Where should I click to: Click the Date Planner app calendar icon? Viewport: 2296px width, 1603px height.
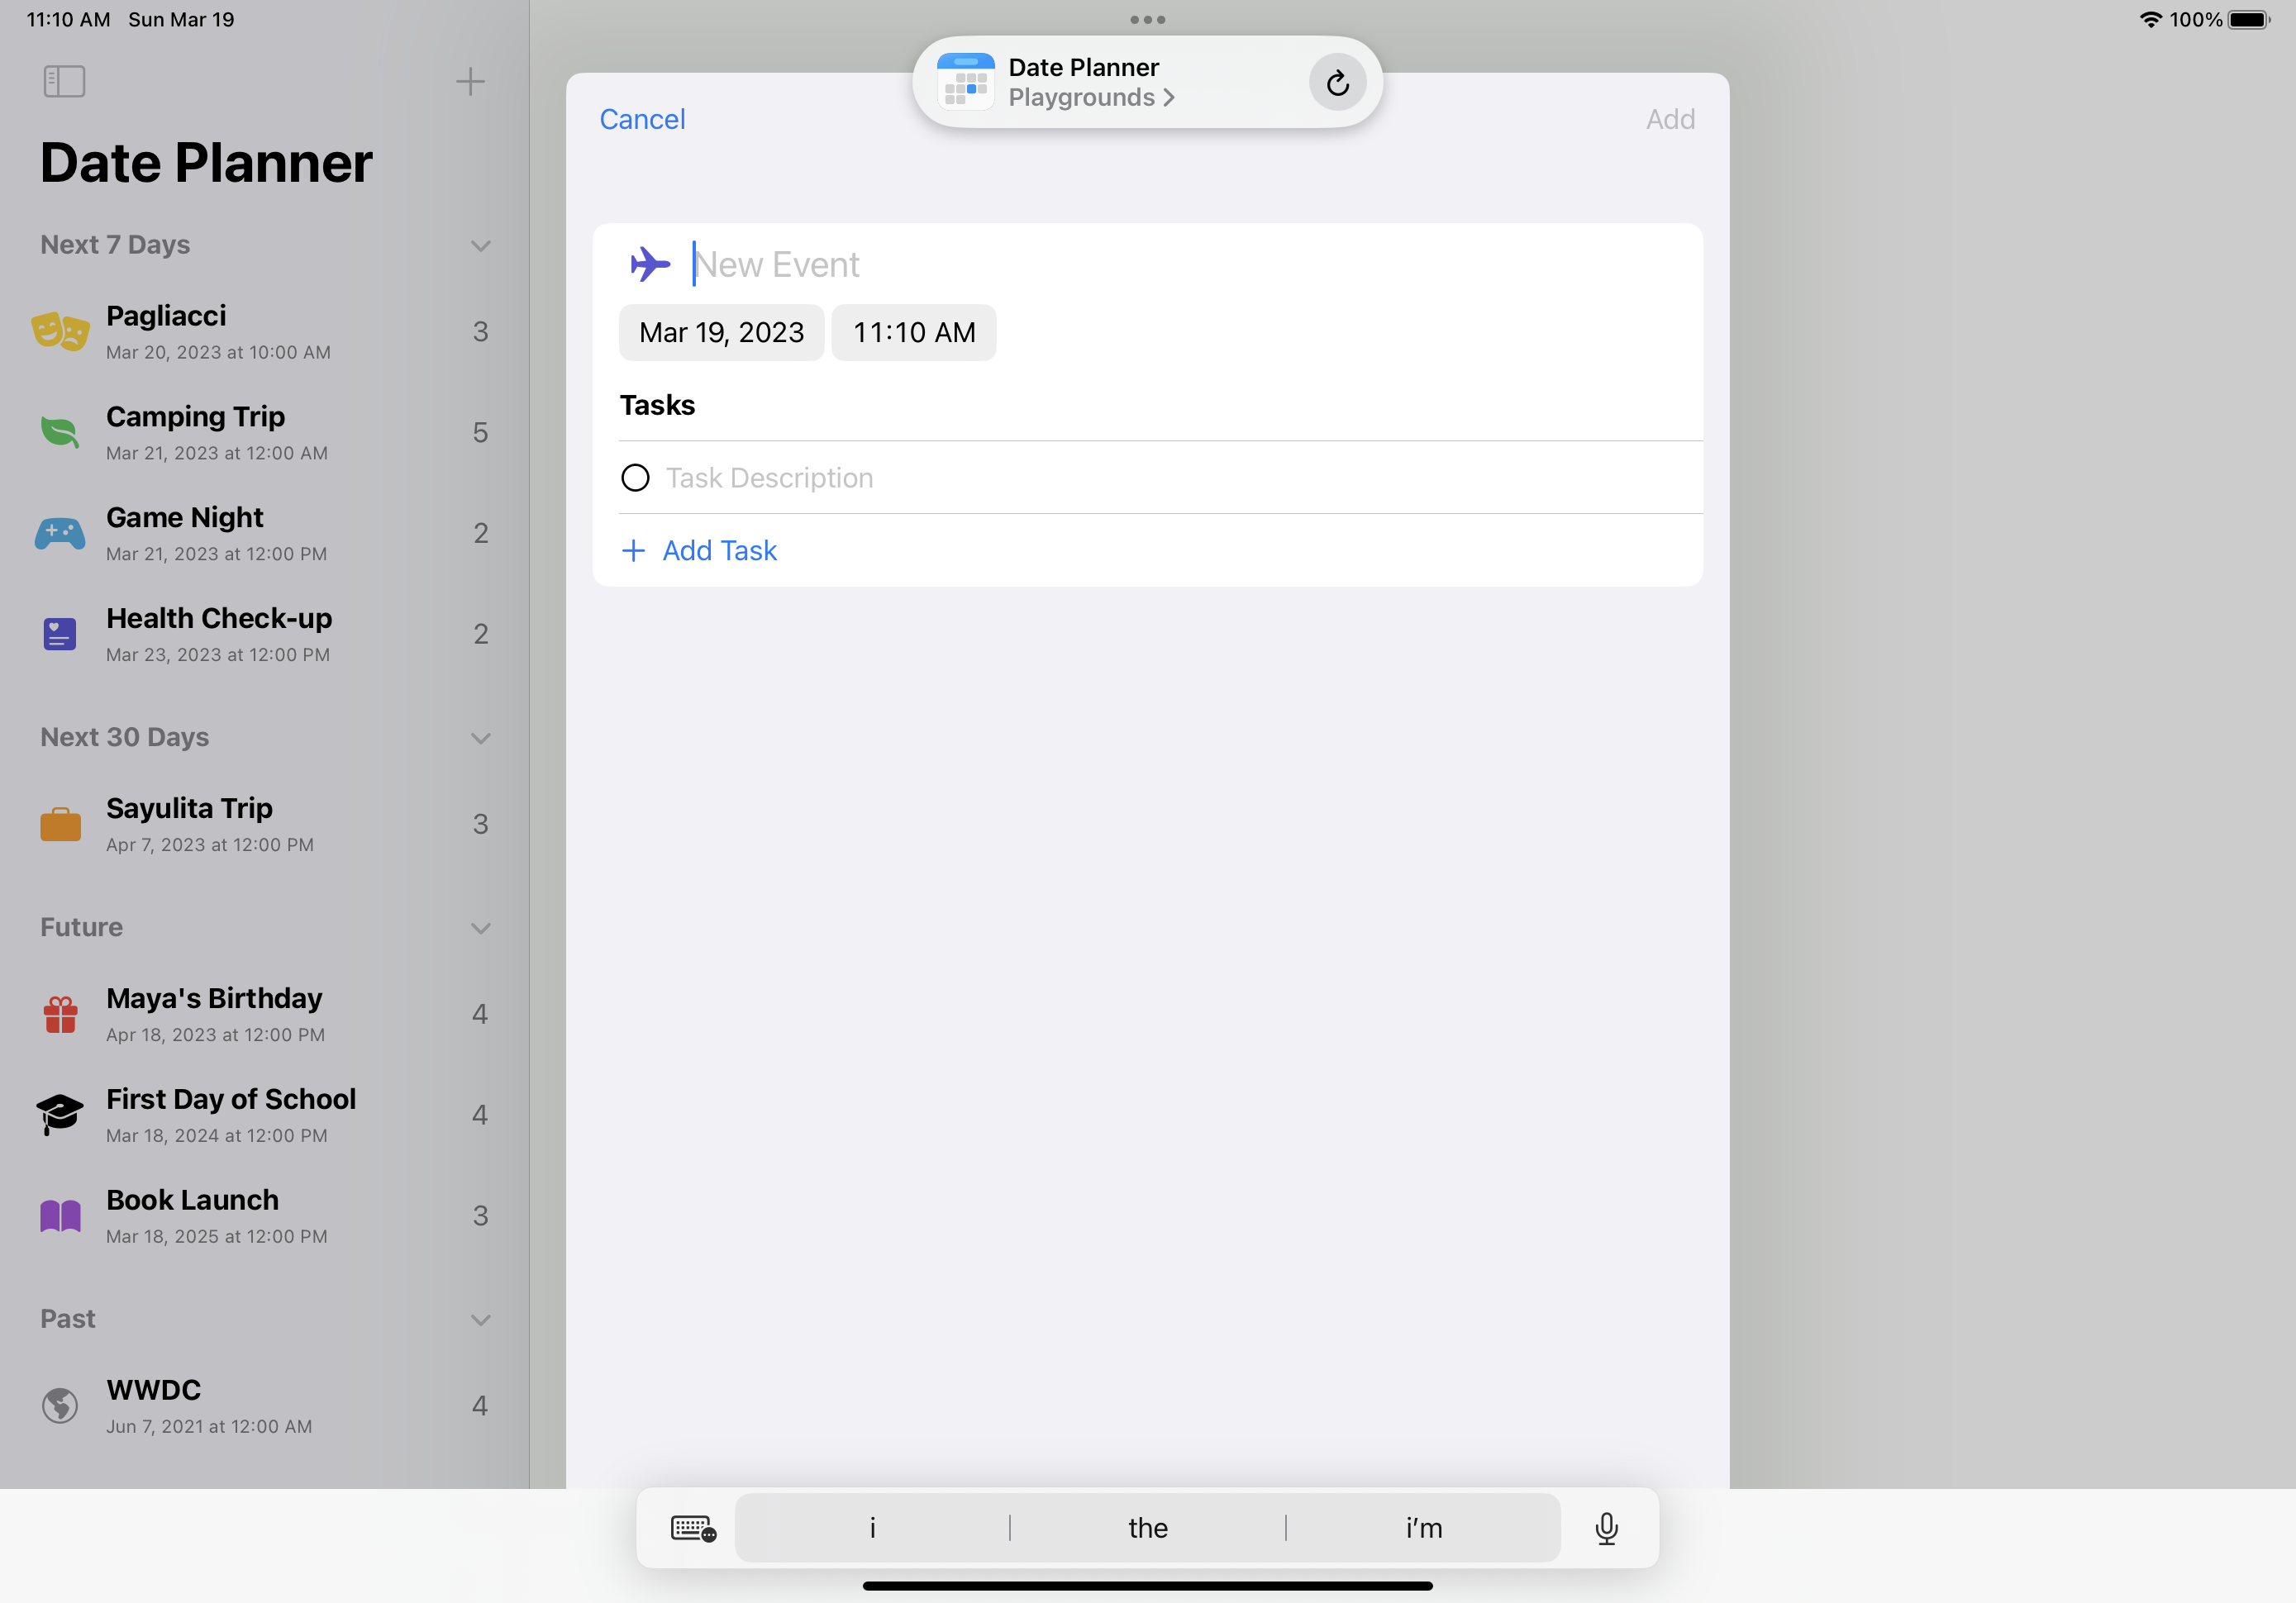965,82
